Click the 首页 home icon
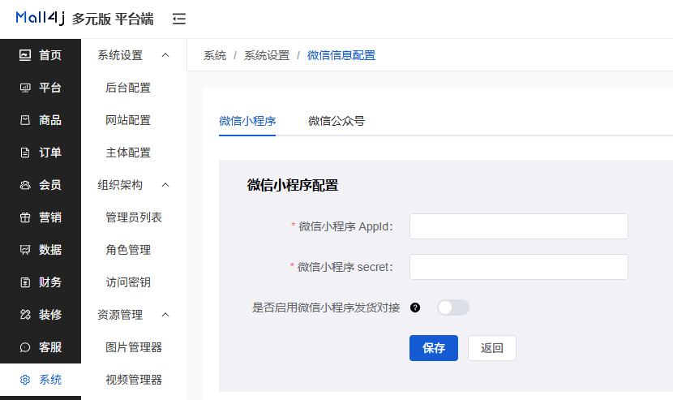 click(x=25, y=55)
